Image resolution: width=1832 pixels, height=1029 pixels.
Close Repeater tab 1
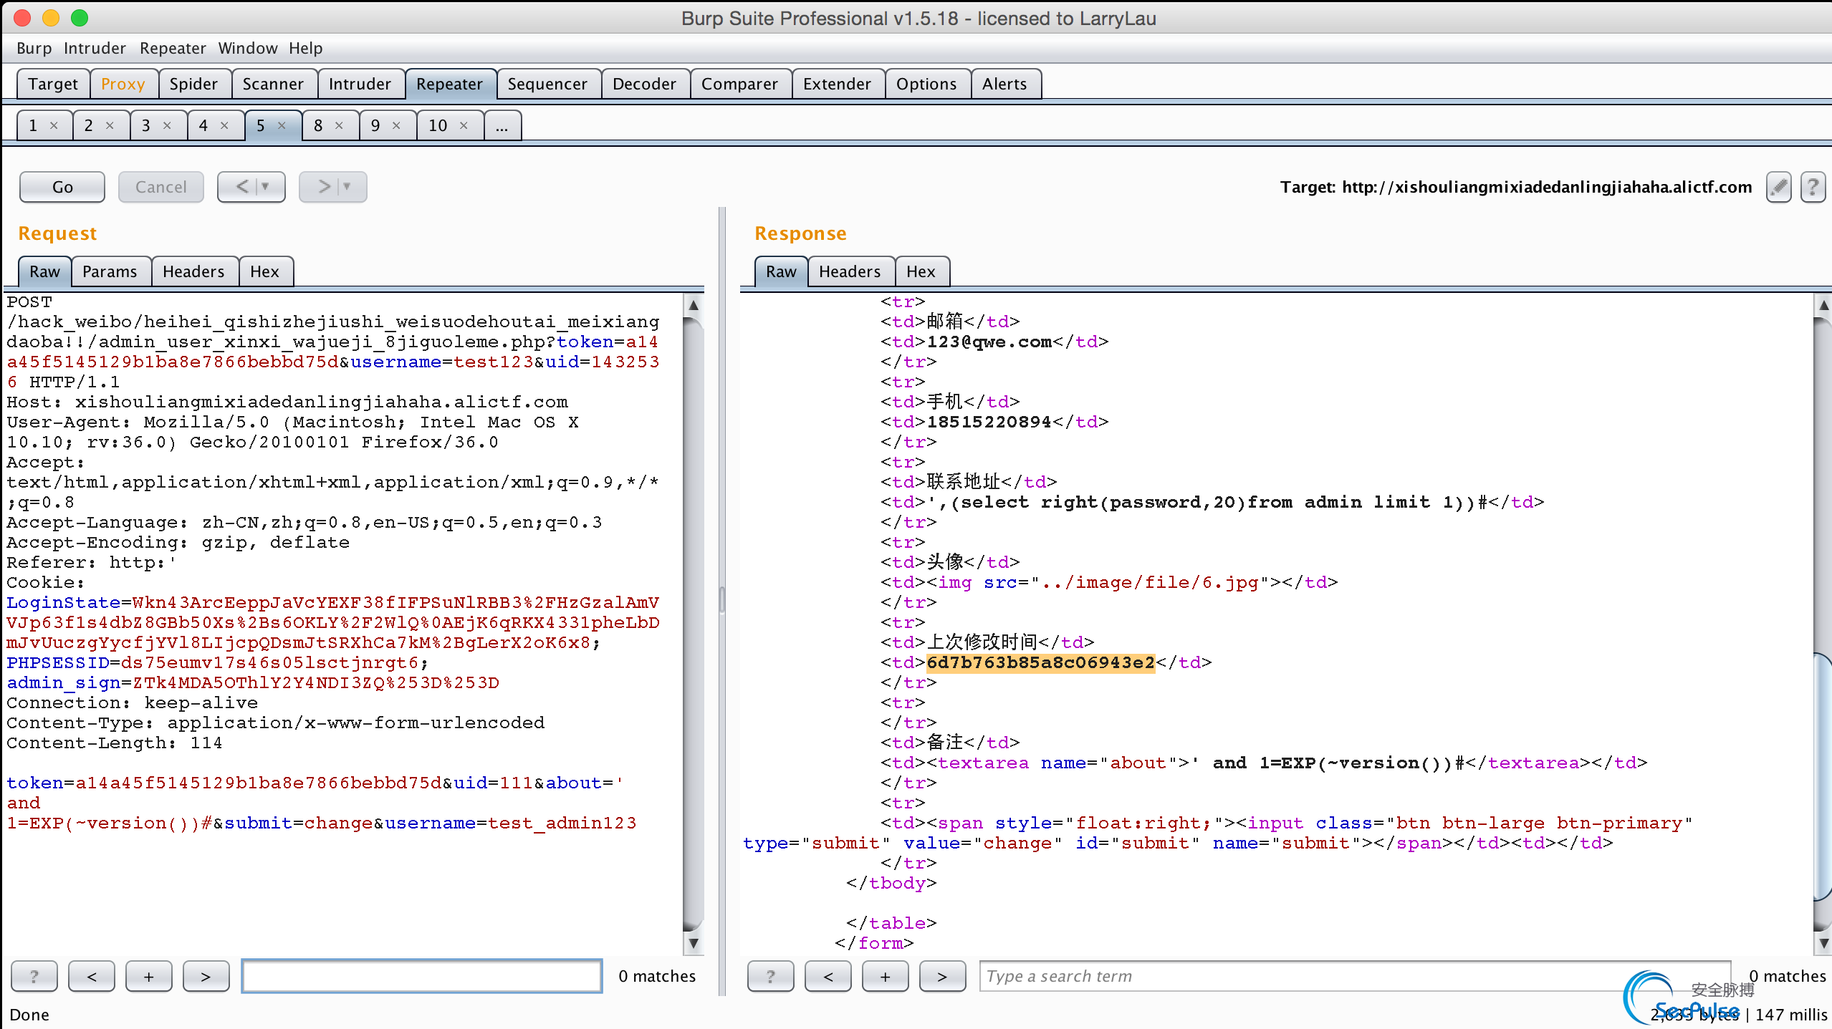tap(54, 125)
